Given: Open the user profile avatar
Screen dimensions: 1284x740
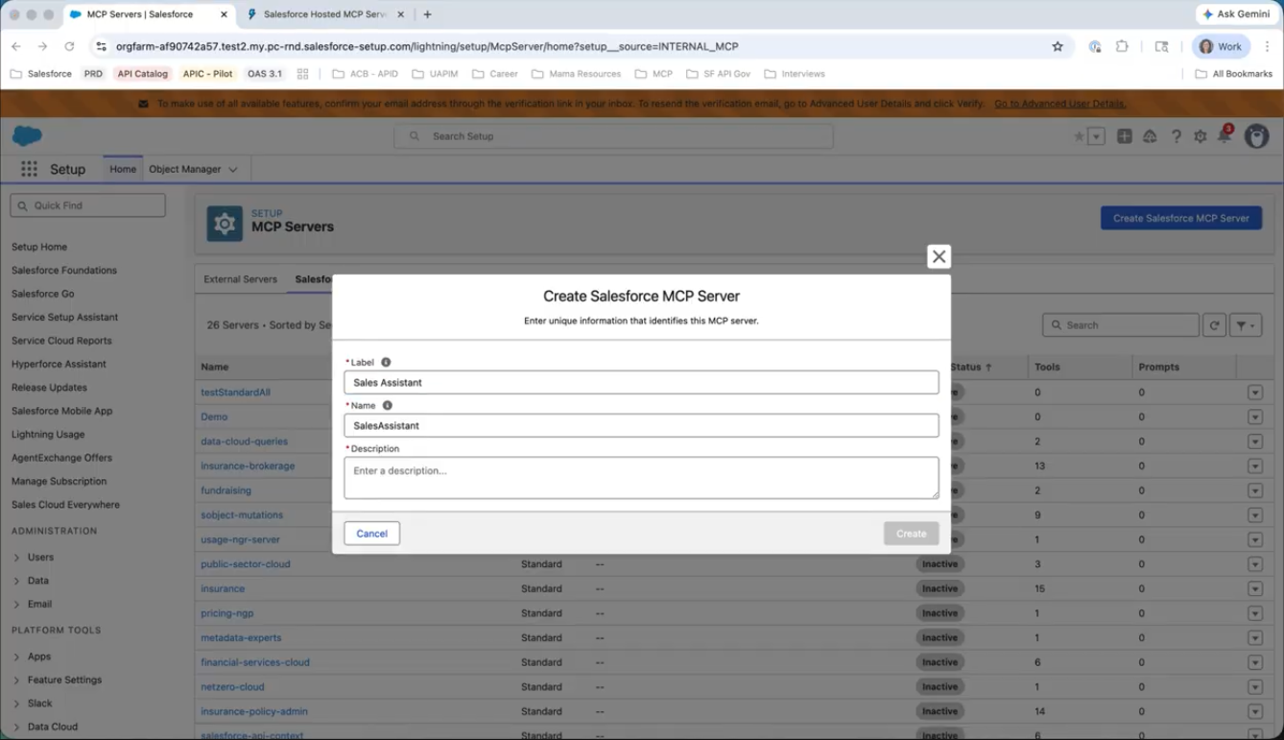Looking at the screenshot, I should (1256, 136).
